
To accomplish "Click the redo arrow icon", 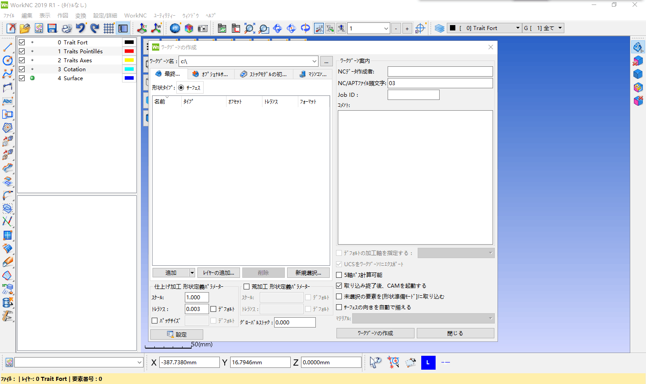I will pyautogui.click(x=95, y=28).
